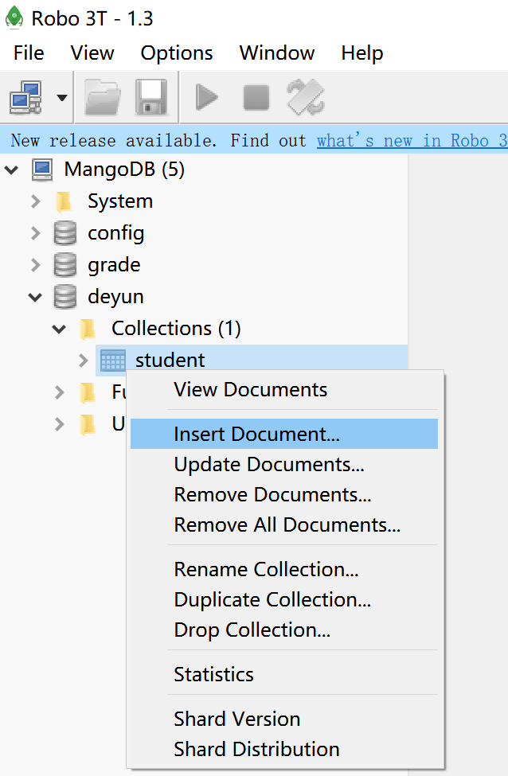The height and width of the screenshot is (776, 508).
Task: Click the Save floppy disk toolbar icon
Action: click(151, 97)
